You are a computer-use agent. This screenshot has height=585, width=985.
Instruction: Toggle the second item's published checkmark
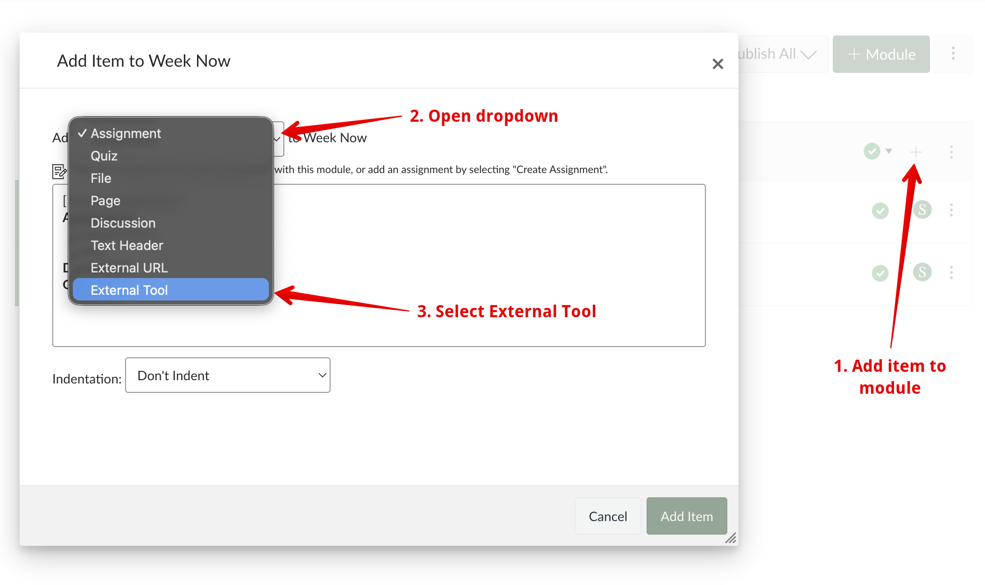point(880,273)
